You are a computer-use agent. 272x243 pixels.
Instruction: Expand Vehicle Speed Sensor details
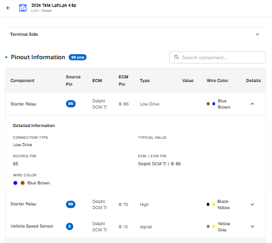point(252,226)
